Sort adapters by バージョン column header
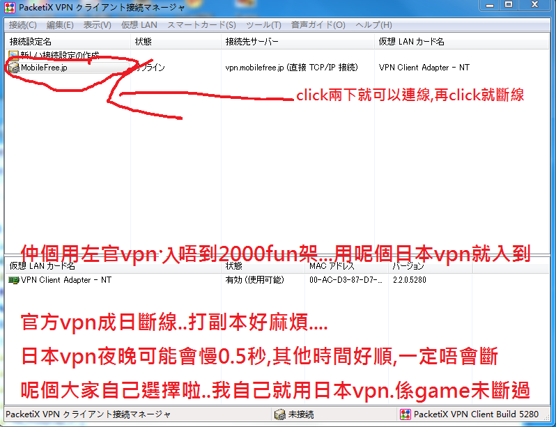556x427 pixels. pyautogui.click(x=408, y=266)
